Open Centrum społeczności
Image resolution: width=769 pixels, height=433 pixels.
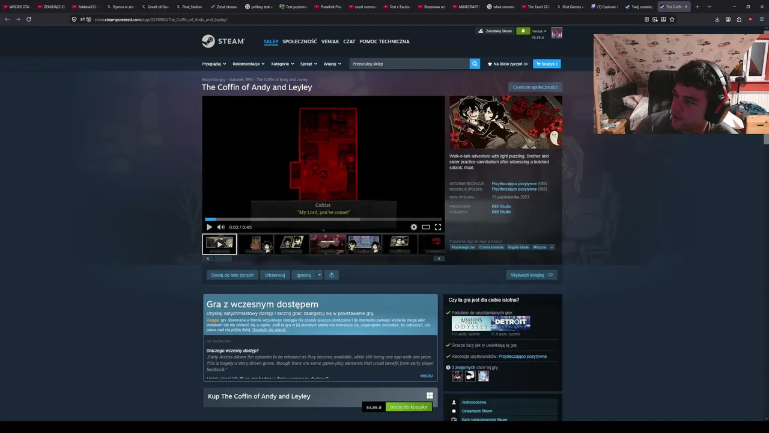(535, 87)
